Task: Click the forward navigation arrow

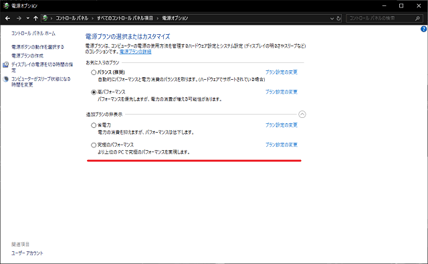Action: tap(19, 18)
